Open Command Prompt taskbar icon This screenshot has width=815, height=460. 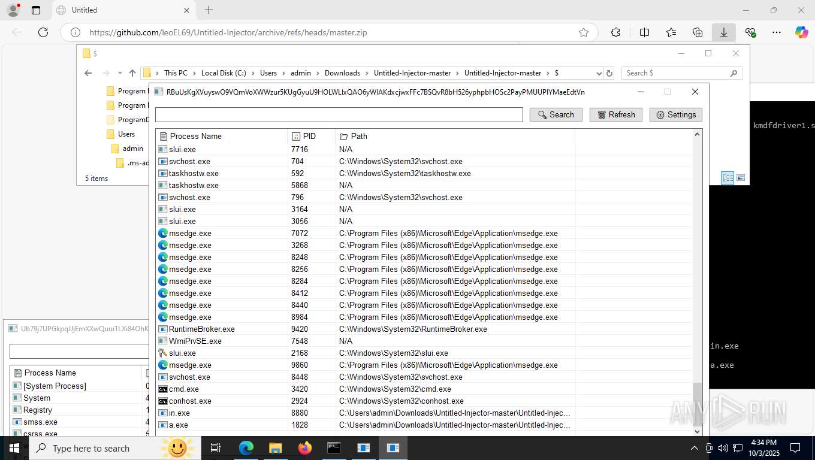334,448
